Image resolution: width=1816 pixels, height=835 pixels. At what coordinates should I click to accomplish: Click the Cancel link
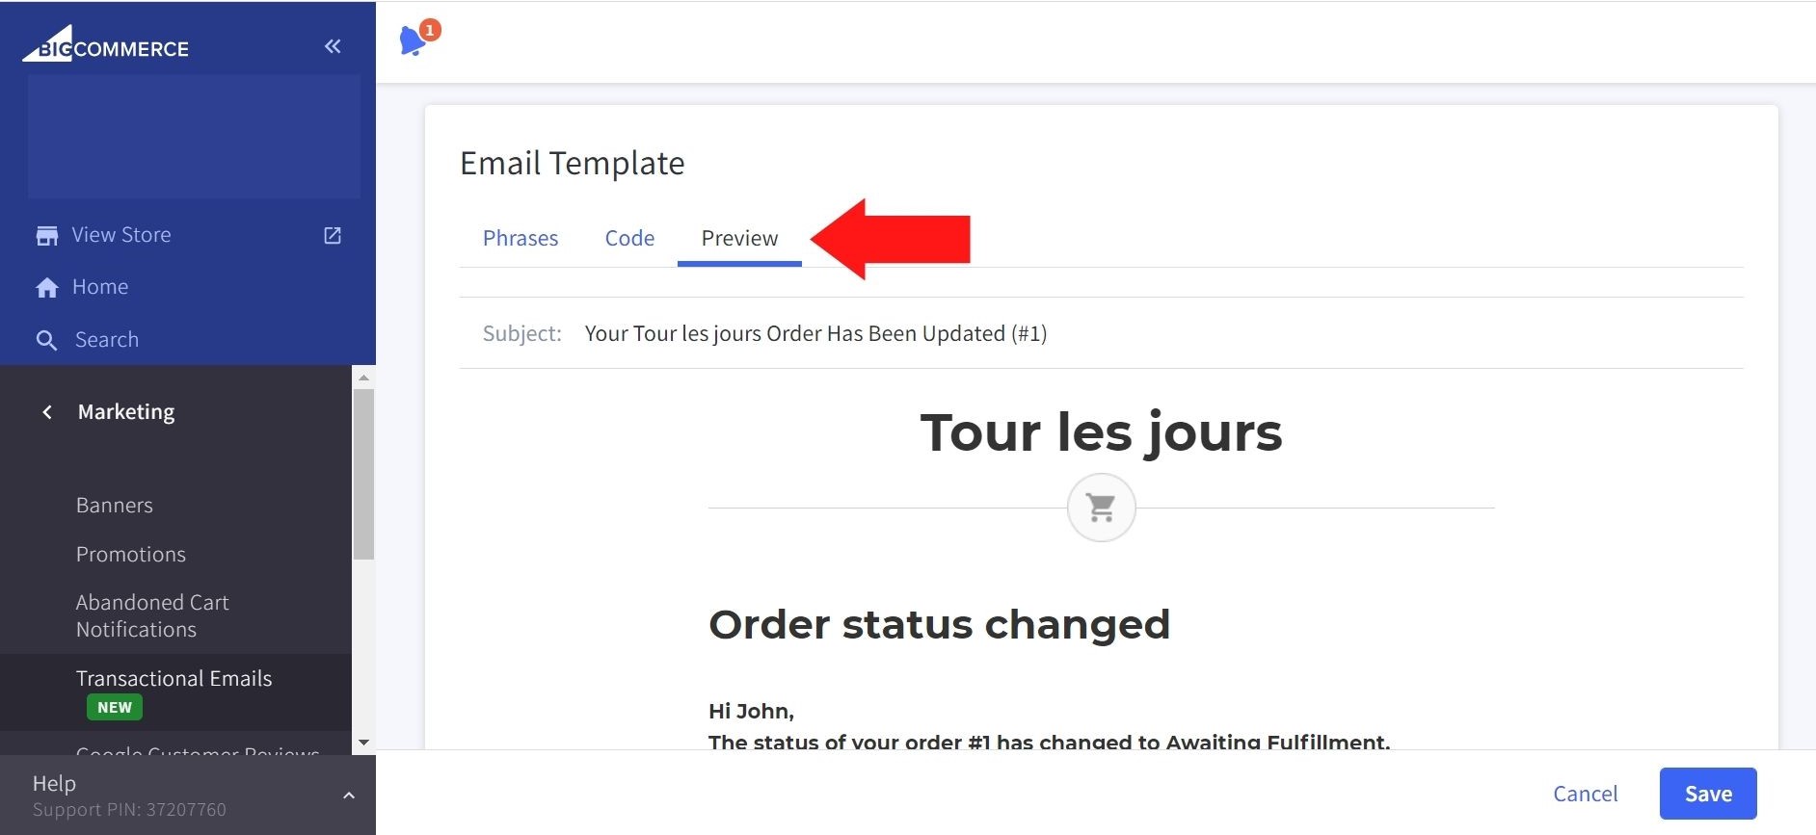1585,794
